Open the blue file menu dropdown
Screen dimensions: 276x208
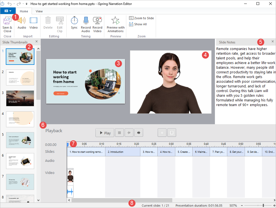(8, 11)
